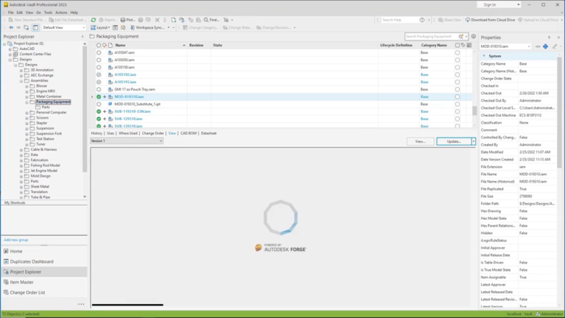Click the green Refresh icon in toolbar
The image size is (565, 318).
93,20
